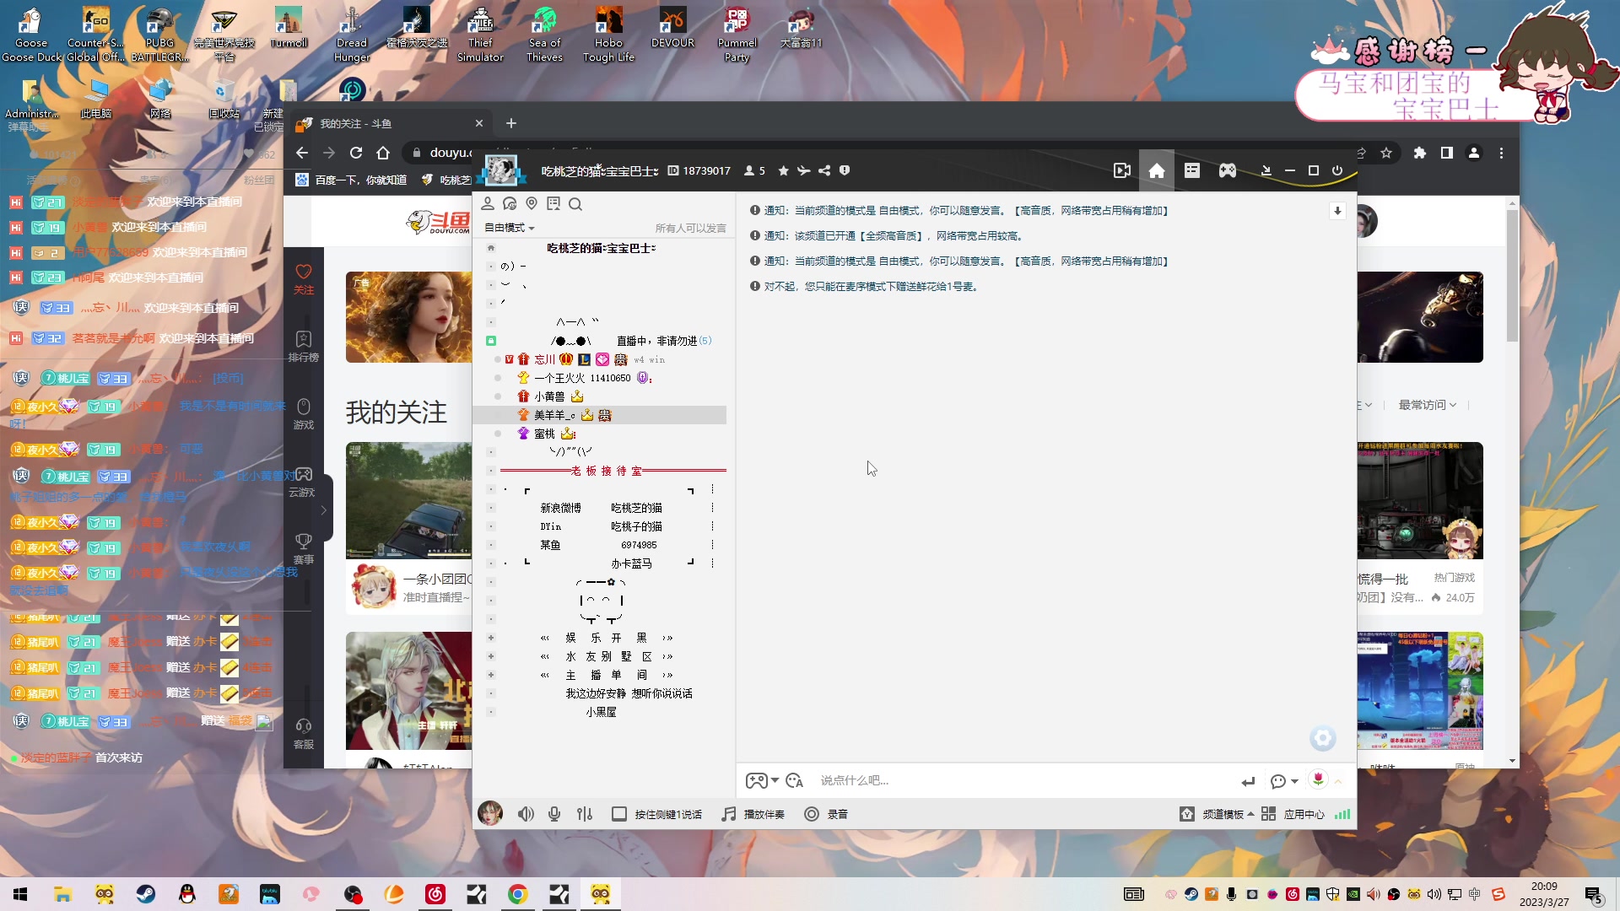
Task: Toggle the microphone in the bottom bar
Action: [x=554, y=814]
